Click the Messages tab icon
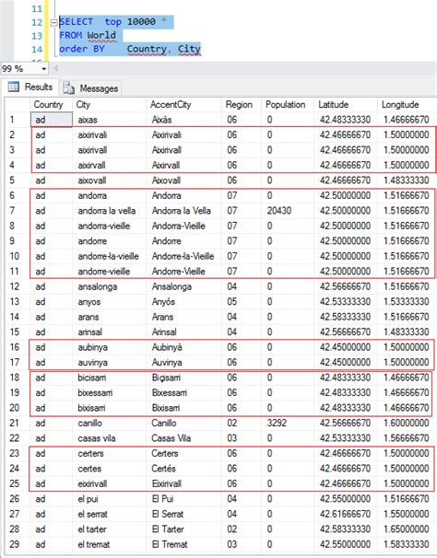437x558 pixels. (x=68, y=87)
